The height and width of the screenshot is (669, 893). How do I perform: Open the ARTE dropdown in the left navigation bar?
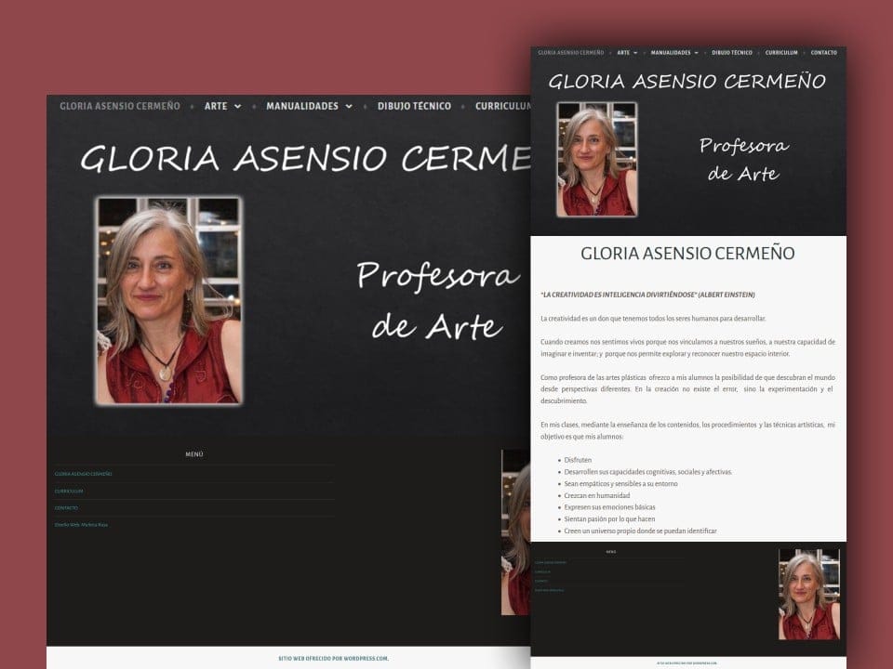pyautogui.click(x=217, y=106)
